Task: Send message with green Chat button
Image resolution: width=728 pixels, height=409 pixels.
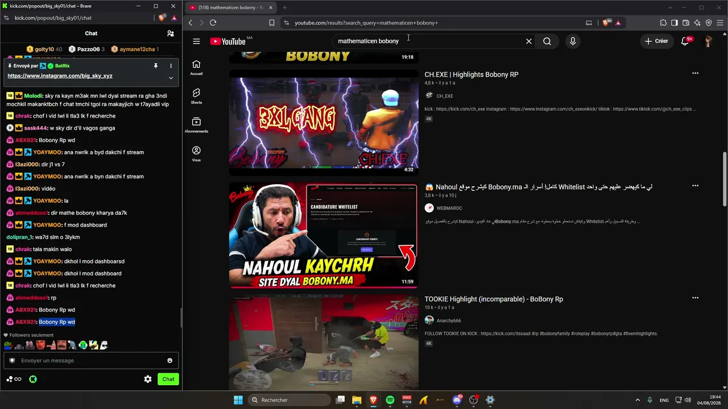Action: click(168, 379)
